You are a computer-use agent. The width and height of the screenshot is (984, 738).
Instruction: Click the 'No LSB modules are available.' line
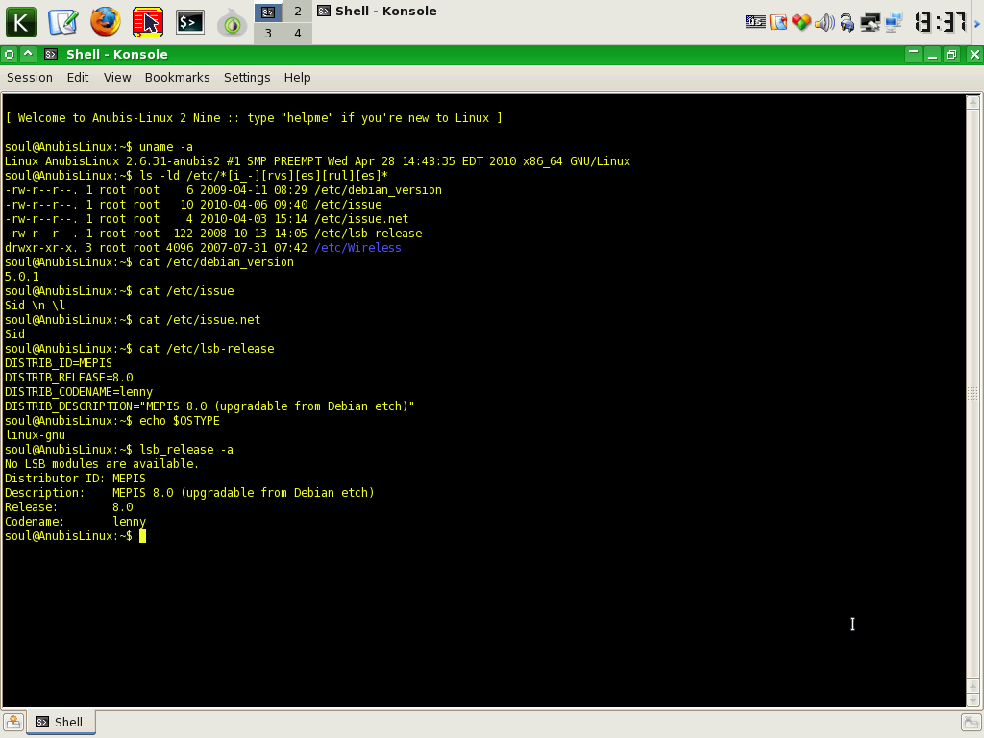pyautogui.click(x=102, y=464)
